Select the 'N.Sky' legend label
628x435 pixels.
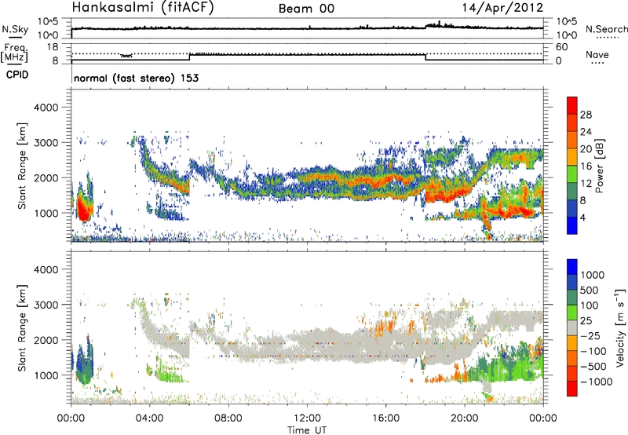click(15, 29)
